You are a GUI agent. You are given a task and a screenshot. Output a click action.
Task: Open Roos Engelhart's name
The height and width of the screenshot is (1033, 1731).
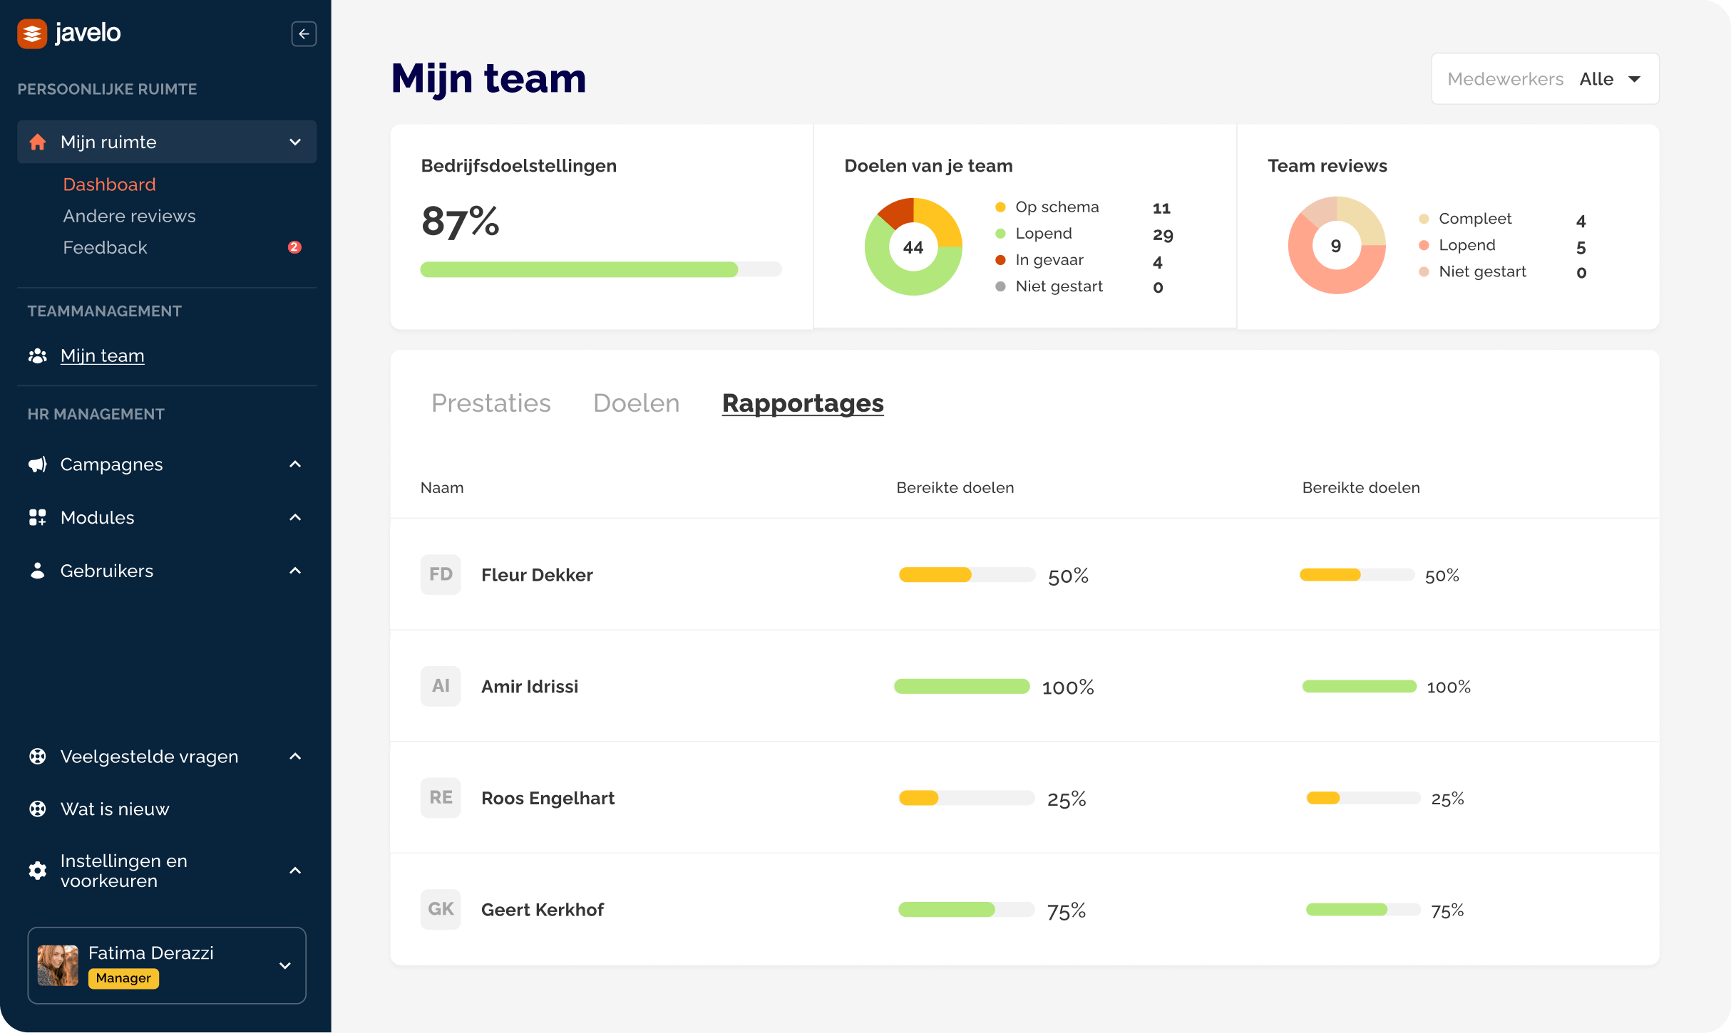pyautogui.click(x=548, y=798)
